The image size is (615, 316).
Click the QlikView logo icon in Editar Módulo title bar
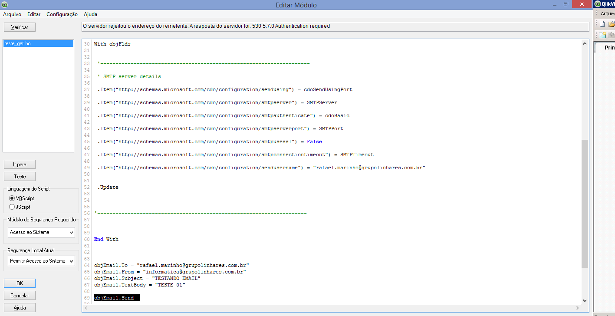[x=4, y=5]
